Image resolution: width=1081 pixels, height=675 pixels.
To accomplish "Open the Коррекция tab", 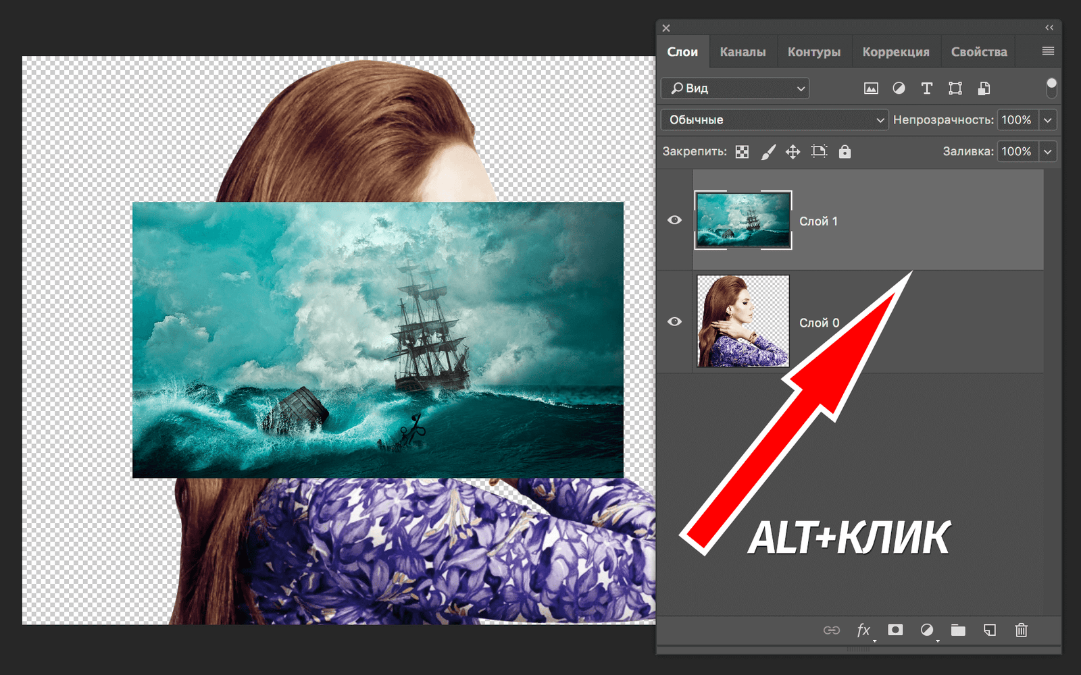I will [895, 52].
